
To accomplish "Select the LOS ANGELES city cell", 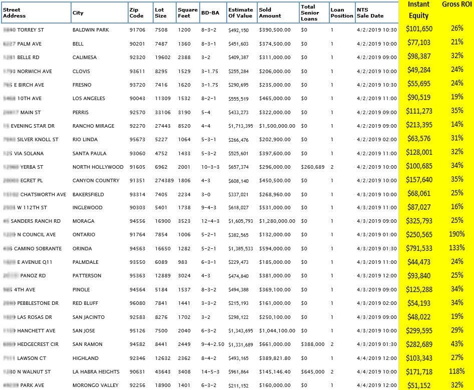I will click(89, 99).
